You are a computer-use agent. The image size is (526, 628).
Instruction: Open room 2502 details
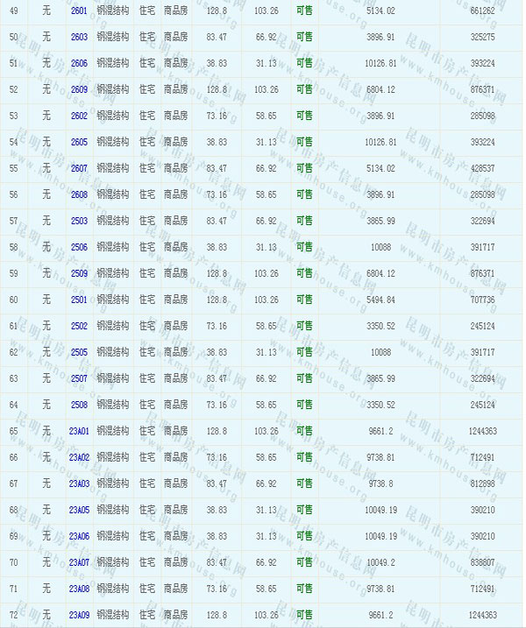(79, 326)
